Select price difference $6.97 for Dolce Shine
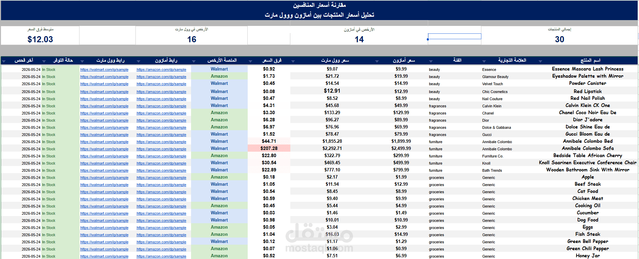639x259 pixels. click(x=269, y=127)
